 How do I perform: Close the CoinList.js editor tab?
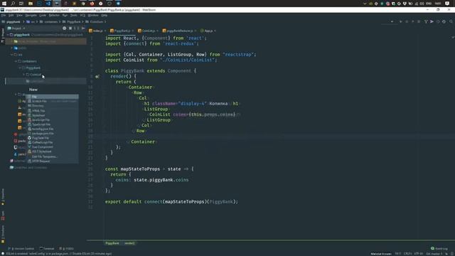[158, 31]
